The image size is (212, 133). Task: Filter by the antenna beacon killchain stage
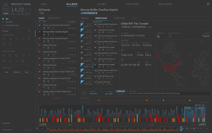click(23, 39)
